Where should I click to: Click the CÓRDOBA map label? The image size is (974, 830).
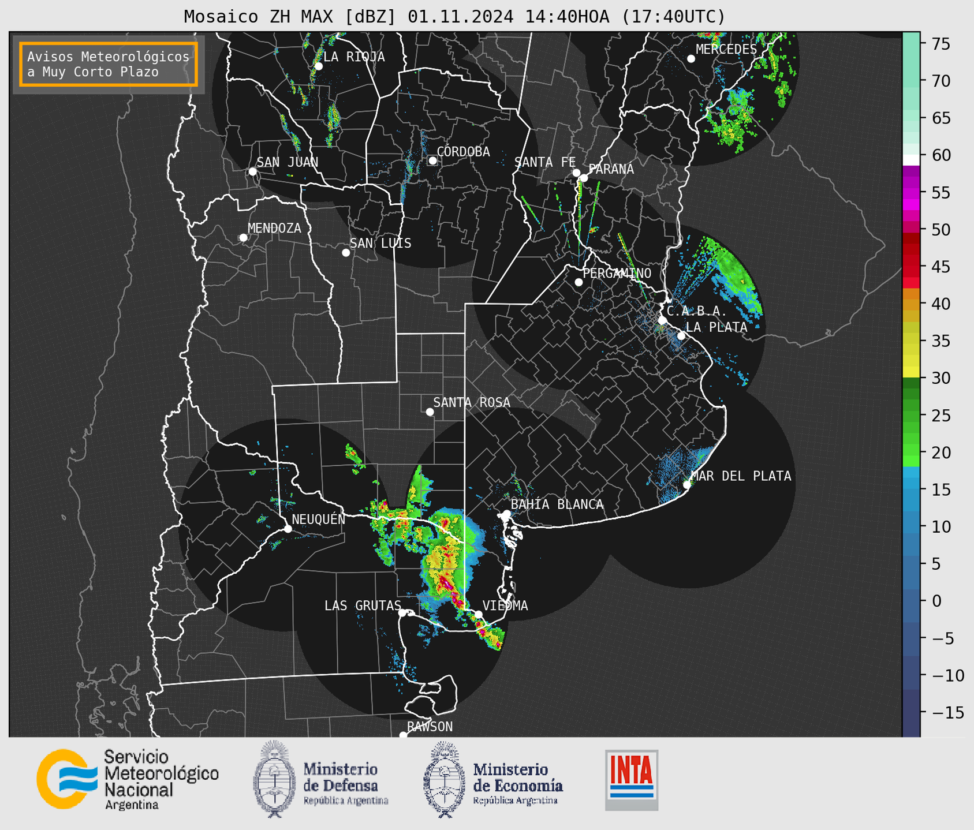tap(463, 152)
